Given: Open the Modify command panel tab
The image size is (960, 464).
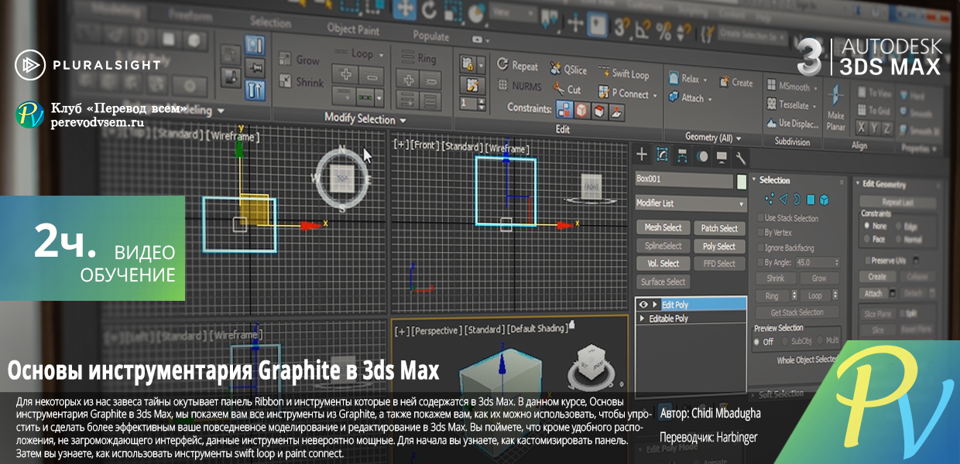Looking at the screenshot, I should [x=662, y=155].
